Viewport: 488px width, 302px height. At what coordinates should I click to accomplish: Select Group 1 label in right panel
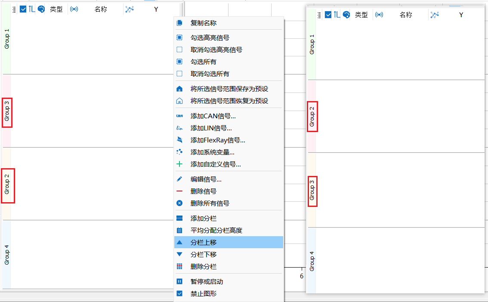pyautogui.click(x=312, y=44)
